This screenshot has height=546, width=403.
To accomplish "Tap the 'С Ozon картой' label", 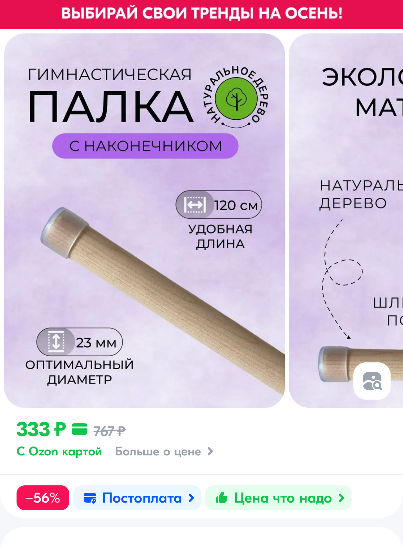I will [x=59, y=452].
